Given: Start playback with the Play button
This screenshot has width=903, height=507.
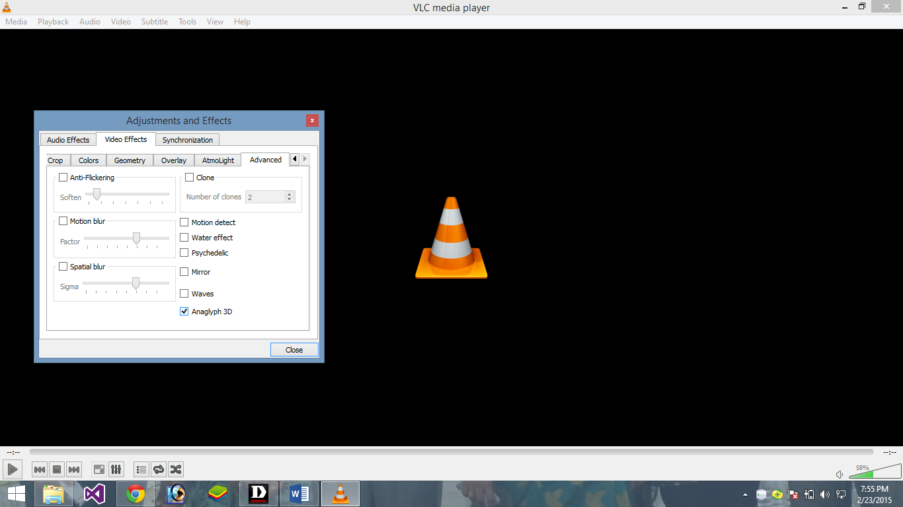Looking at the screenshot, I should coord(13,469).
